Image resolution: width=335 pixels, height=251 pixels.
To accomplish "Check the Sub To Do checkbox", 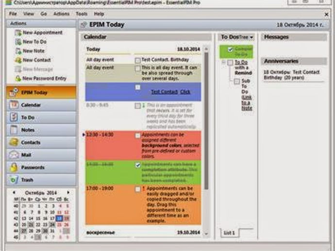I will tap(237, 81).
